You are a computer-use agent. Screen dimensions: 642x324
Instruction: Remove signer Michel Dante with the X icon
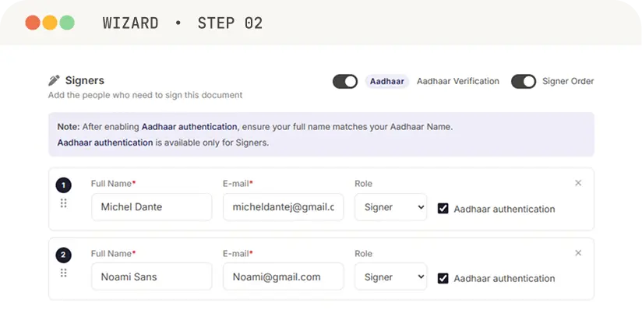(578, 183)
